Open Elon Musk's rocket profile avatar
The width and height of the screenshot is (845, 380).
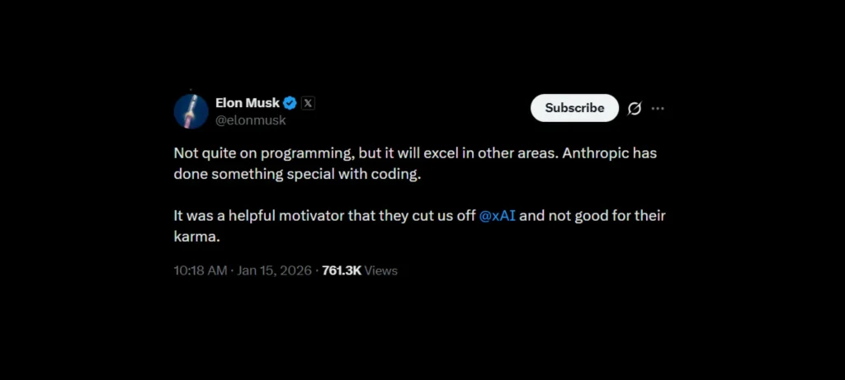191,111
